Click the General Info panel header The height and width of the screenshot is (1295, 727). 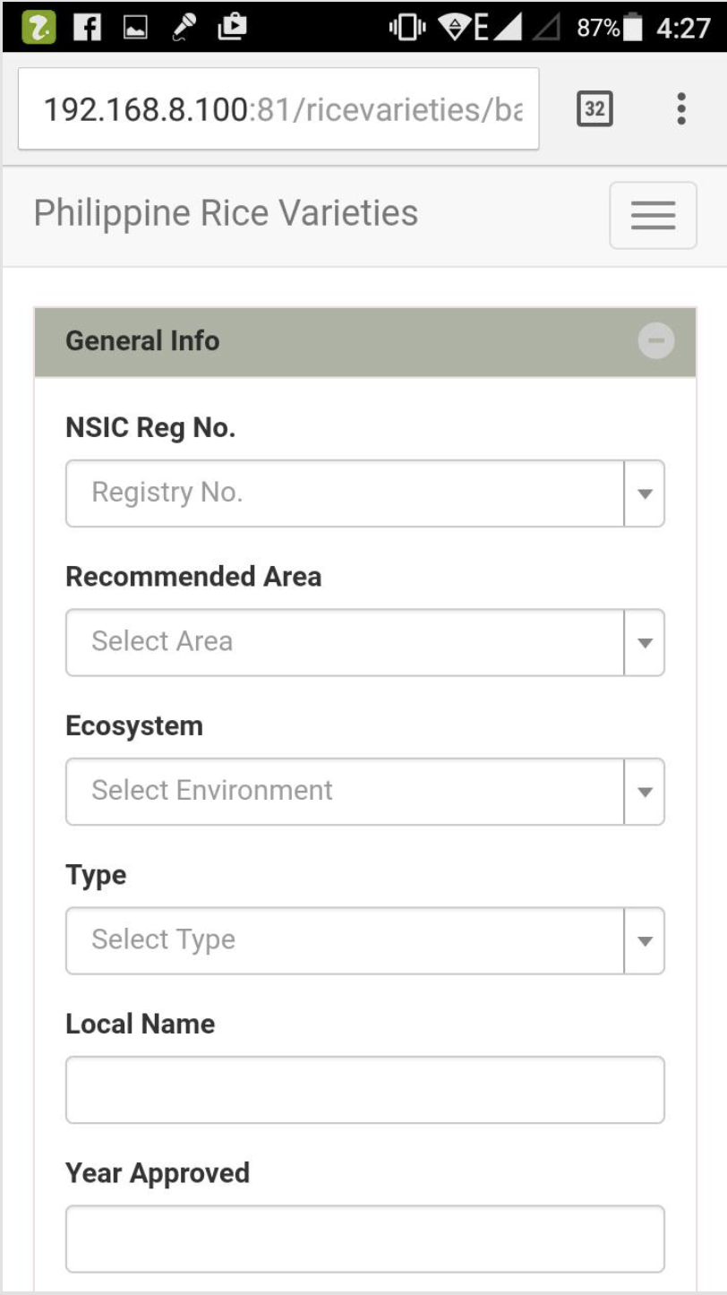pos(365,341)
